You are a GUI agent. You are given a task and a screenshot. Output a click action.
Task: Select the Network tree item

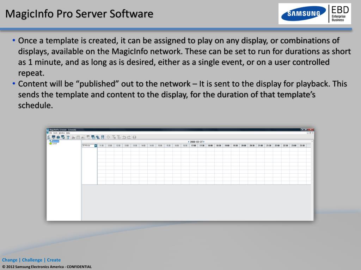pyautogui.click(x=55, y=141)
